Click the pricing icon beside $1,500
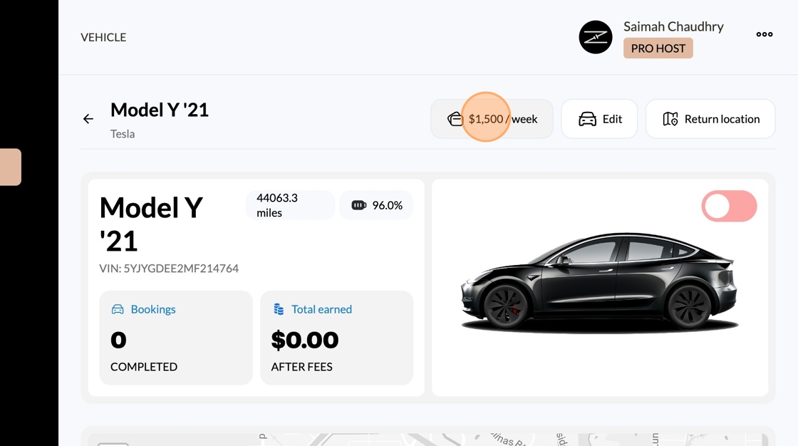The width and height of the screenshot is (798, 446). click(x=455, y=119)
